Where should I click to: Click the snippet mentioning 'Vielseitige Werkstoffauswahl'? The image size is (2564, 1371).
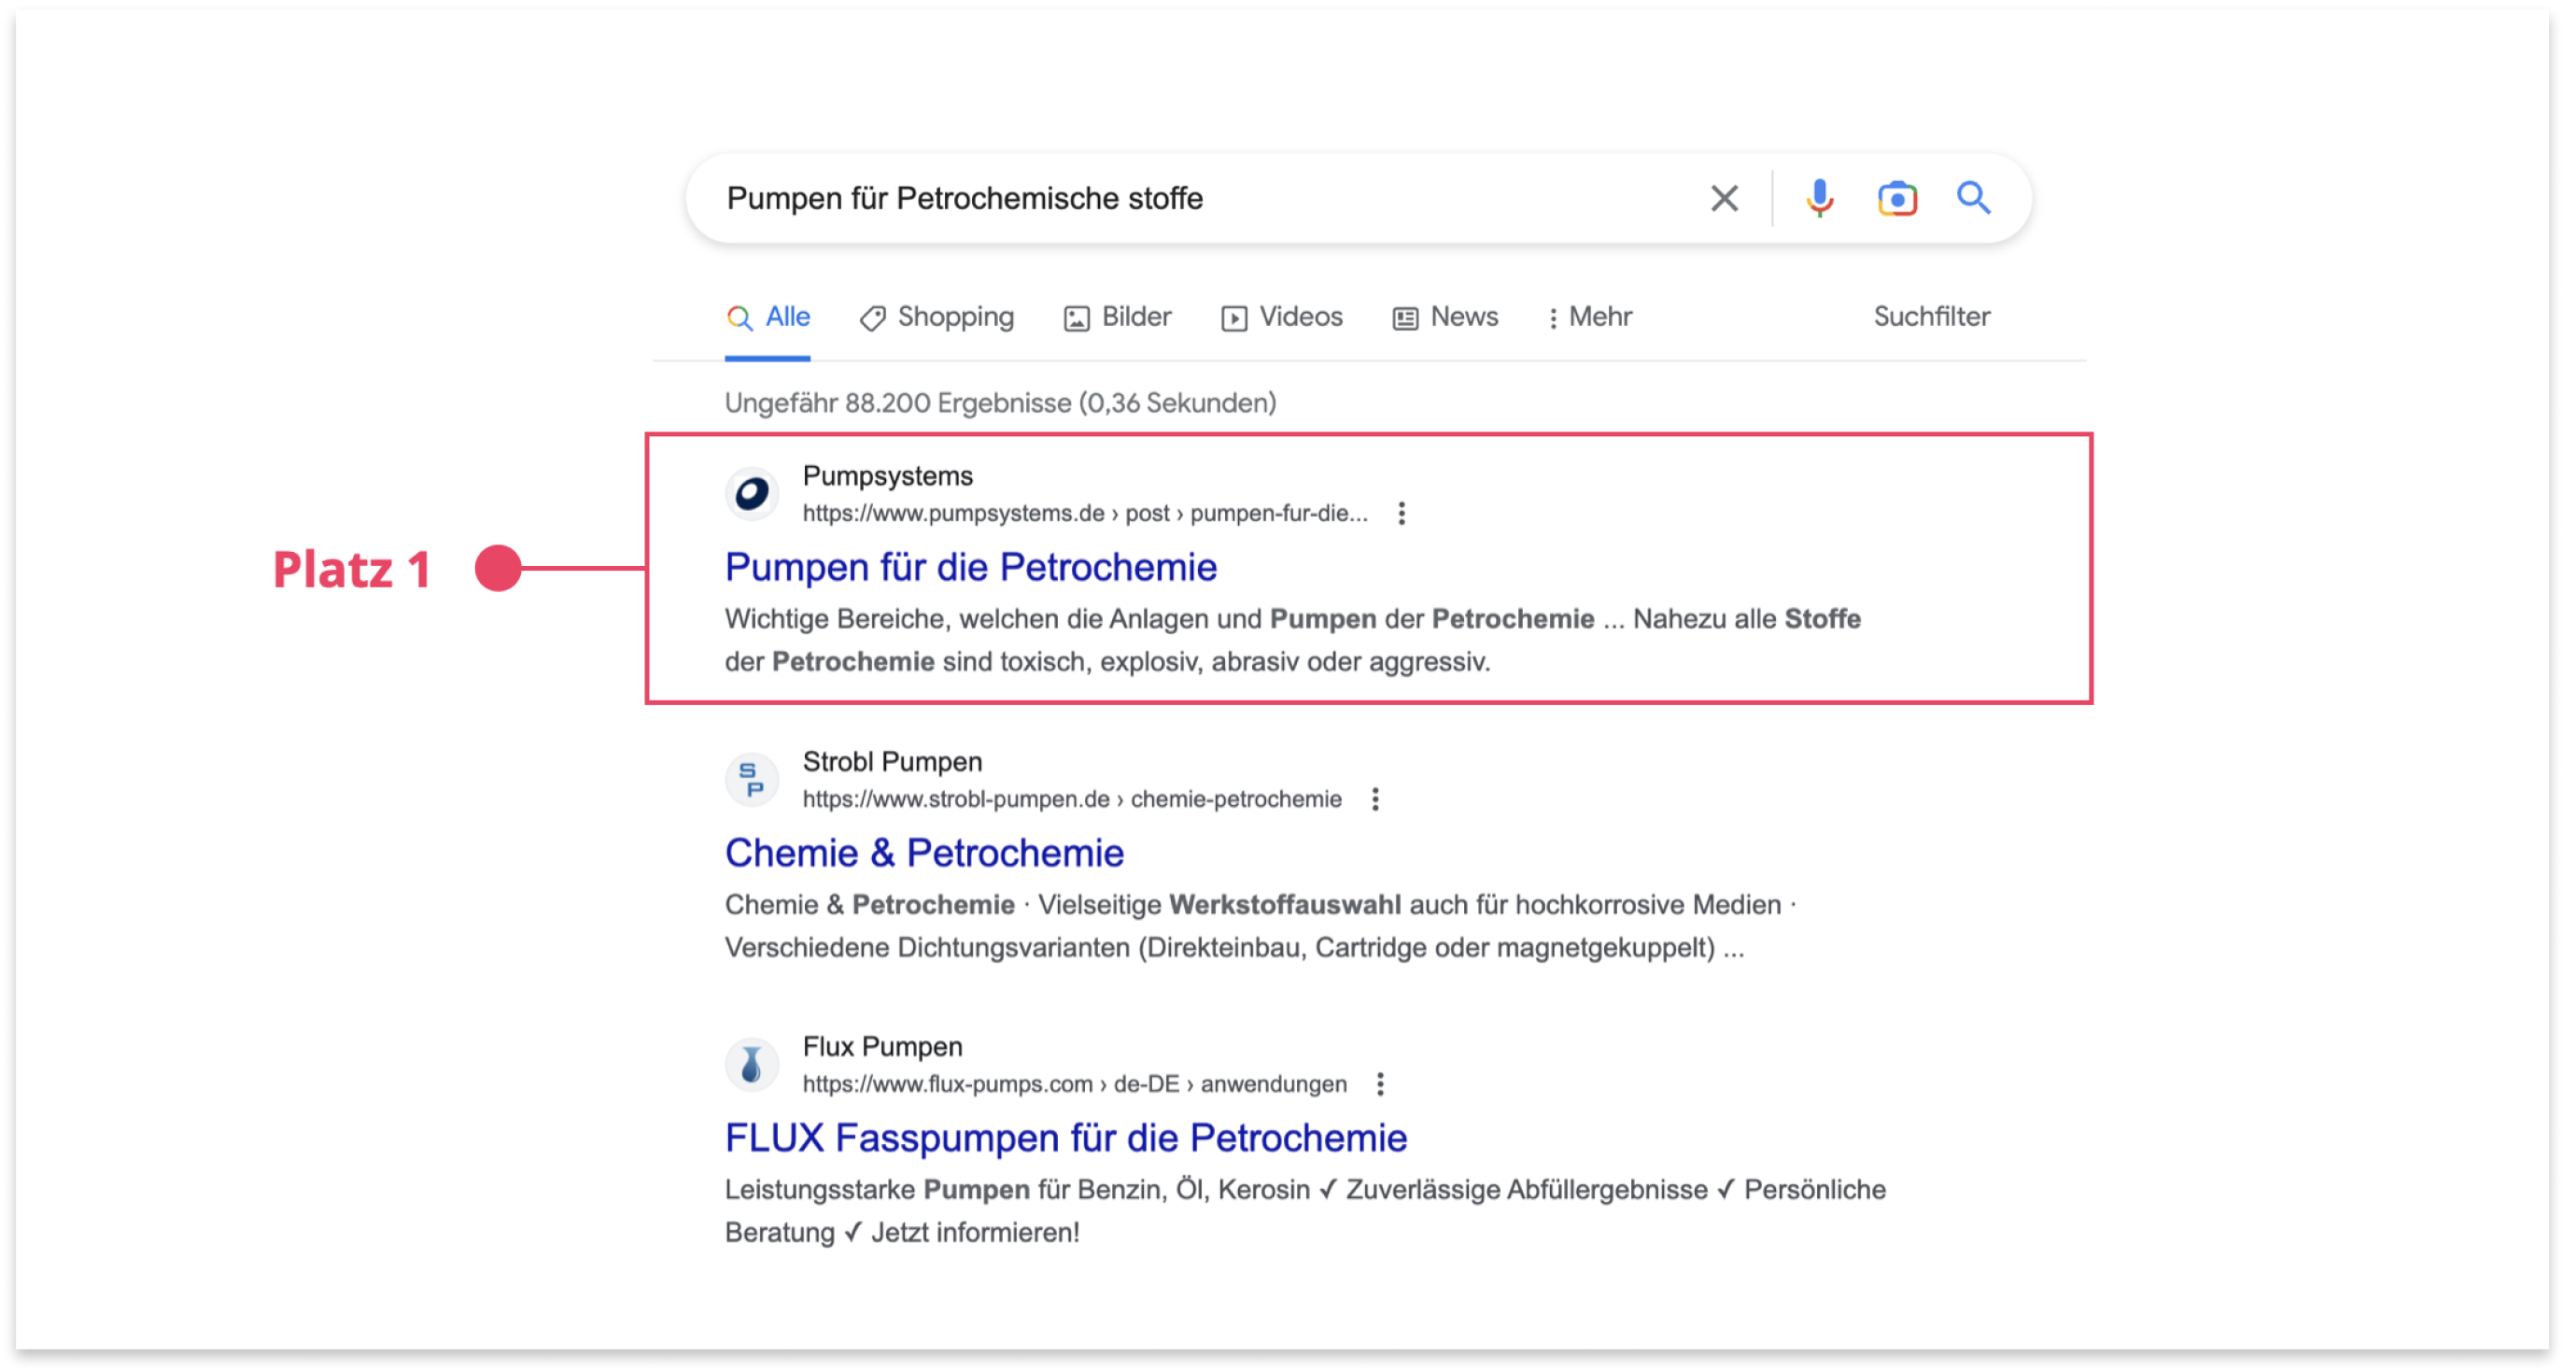click(x=1261, y=926)
